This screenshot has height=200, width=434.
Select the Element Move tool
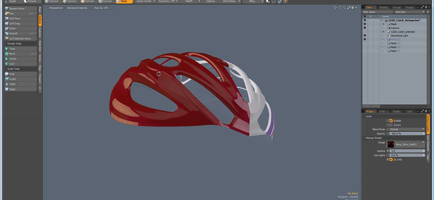(17, 8)
